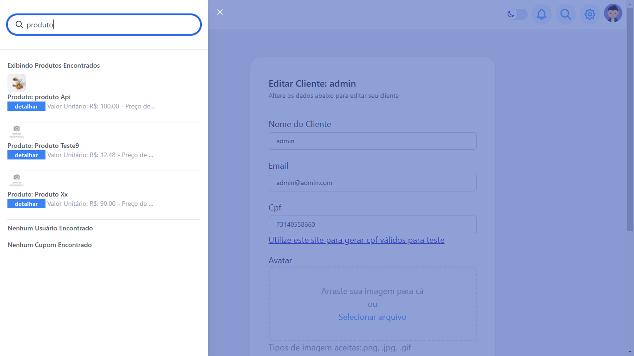The height and width of the screenshot is (356, 634).
Task: Click 'Valor Unitário: R$: 12.48' text
Action: [81, 155]
